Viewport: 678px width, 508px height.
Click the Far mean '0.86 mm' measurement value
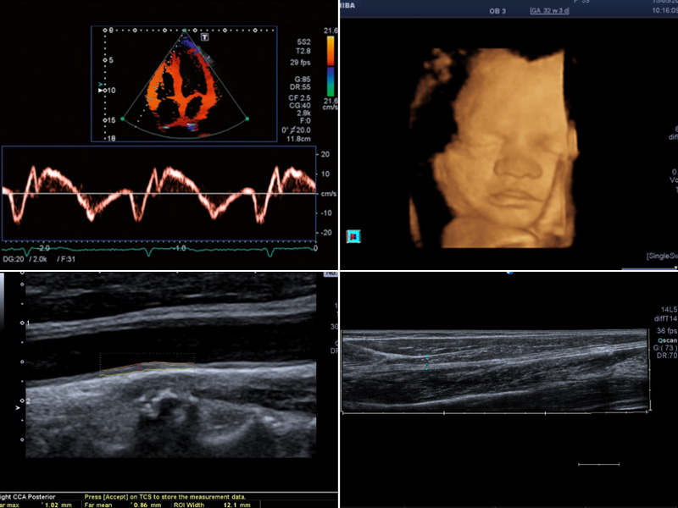click(x=147, y=505)
